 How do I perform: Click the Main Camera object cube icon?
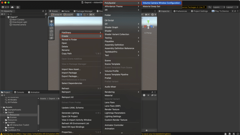point(11,20)
